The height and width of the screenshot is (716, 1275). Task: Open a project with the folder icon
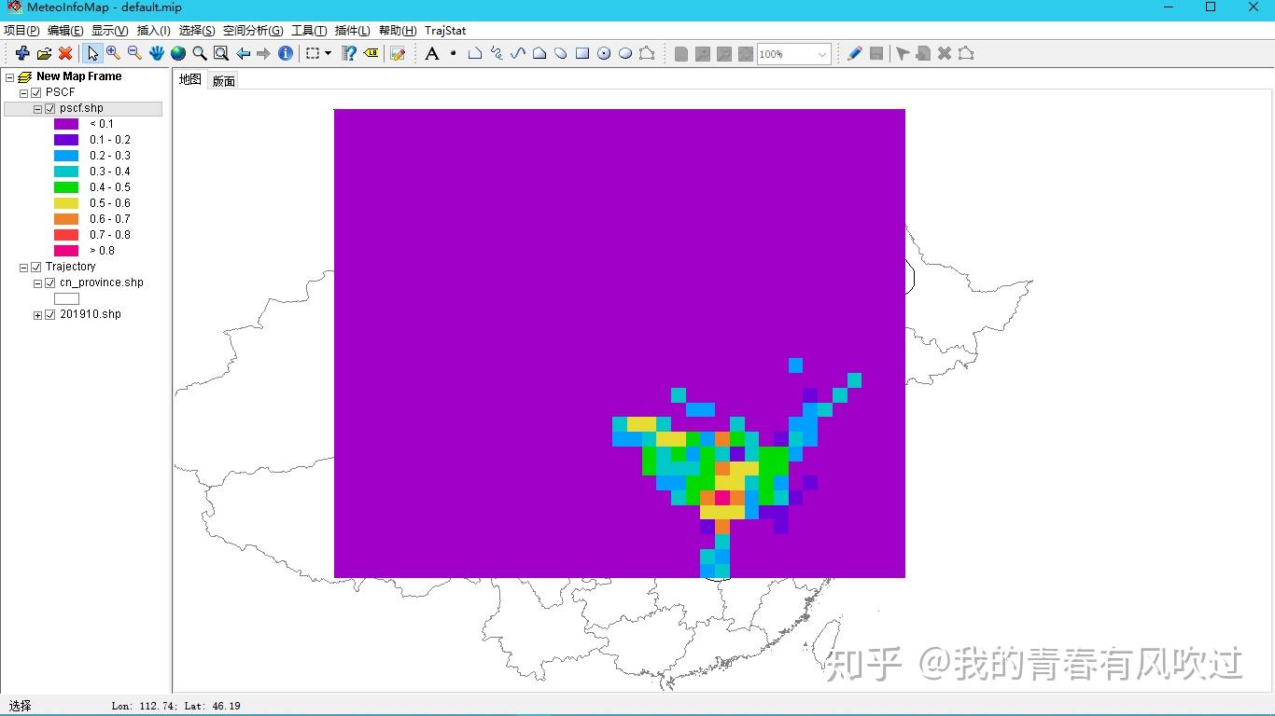[44, 53]
